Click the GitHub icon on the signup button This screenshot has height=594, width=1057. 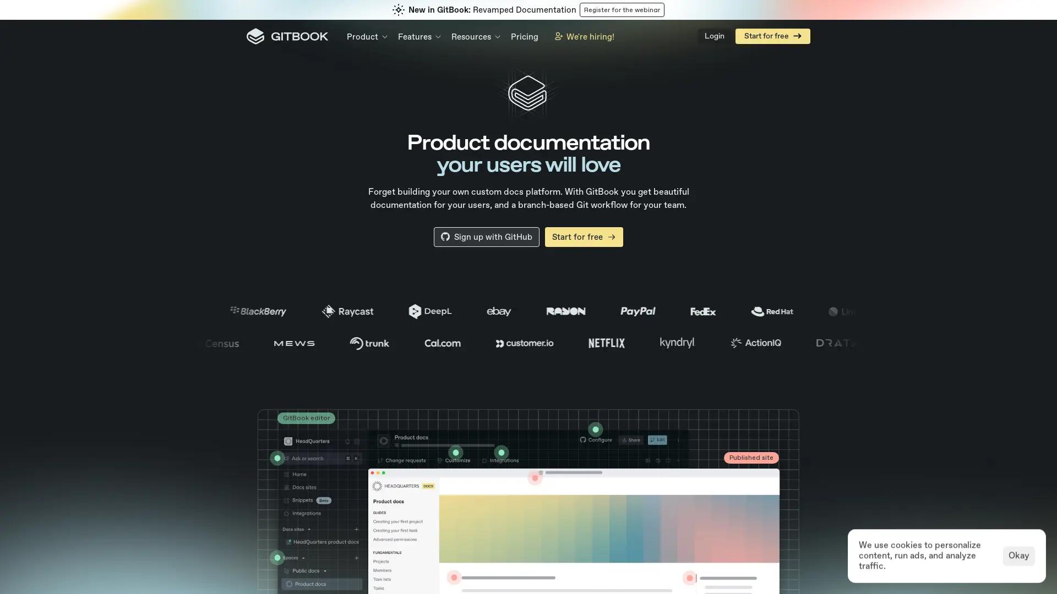pyautogui.click(x=445, y=237)
